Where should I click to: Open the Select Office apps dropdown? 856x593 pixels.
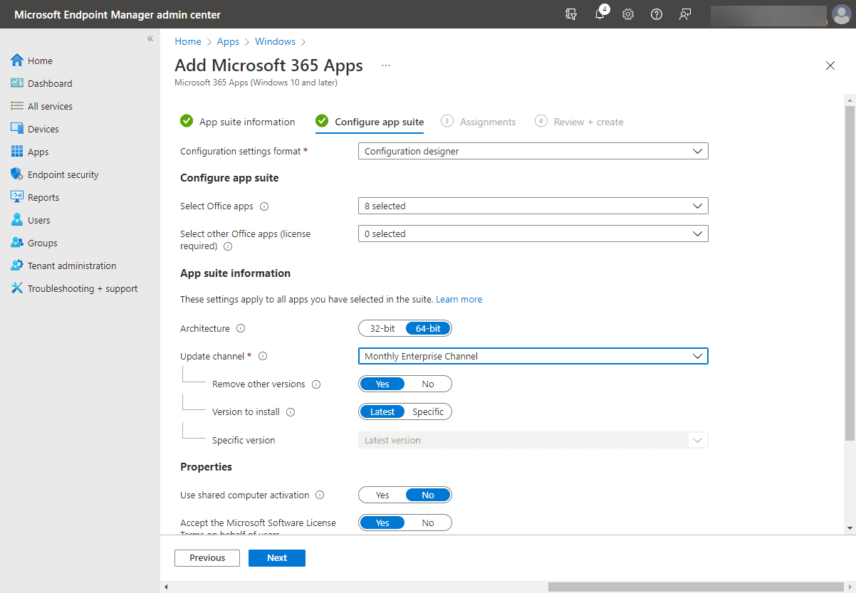pos(533,206)
